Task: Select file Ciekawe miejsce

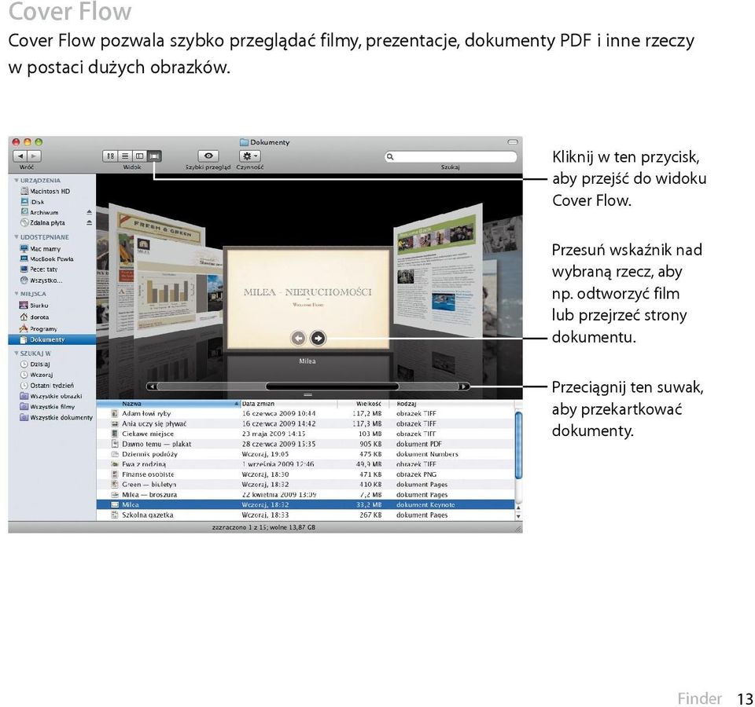Action: pos(305,434)
